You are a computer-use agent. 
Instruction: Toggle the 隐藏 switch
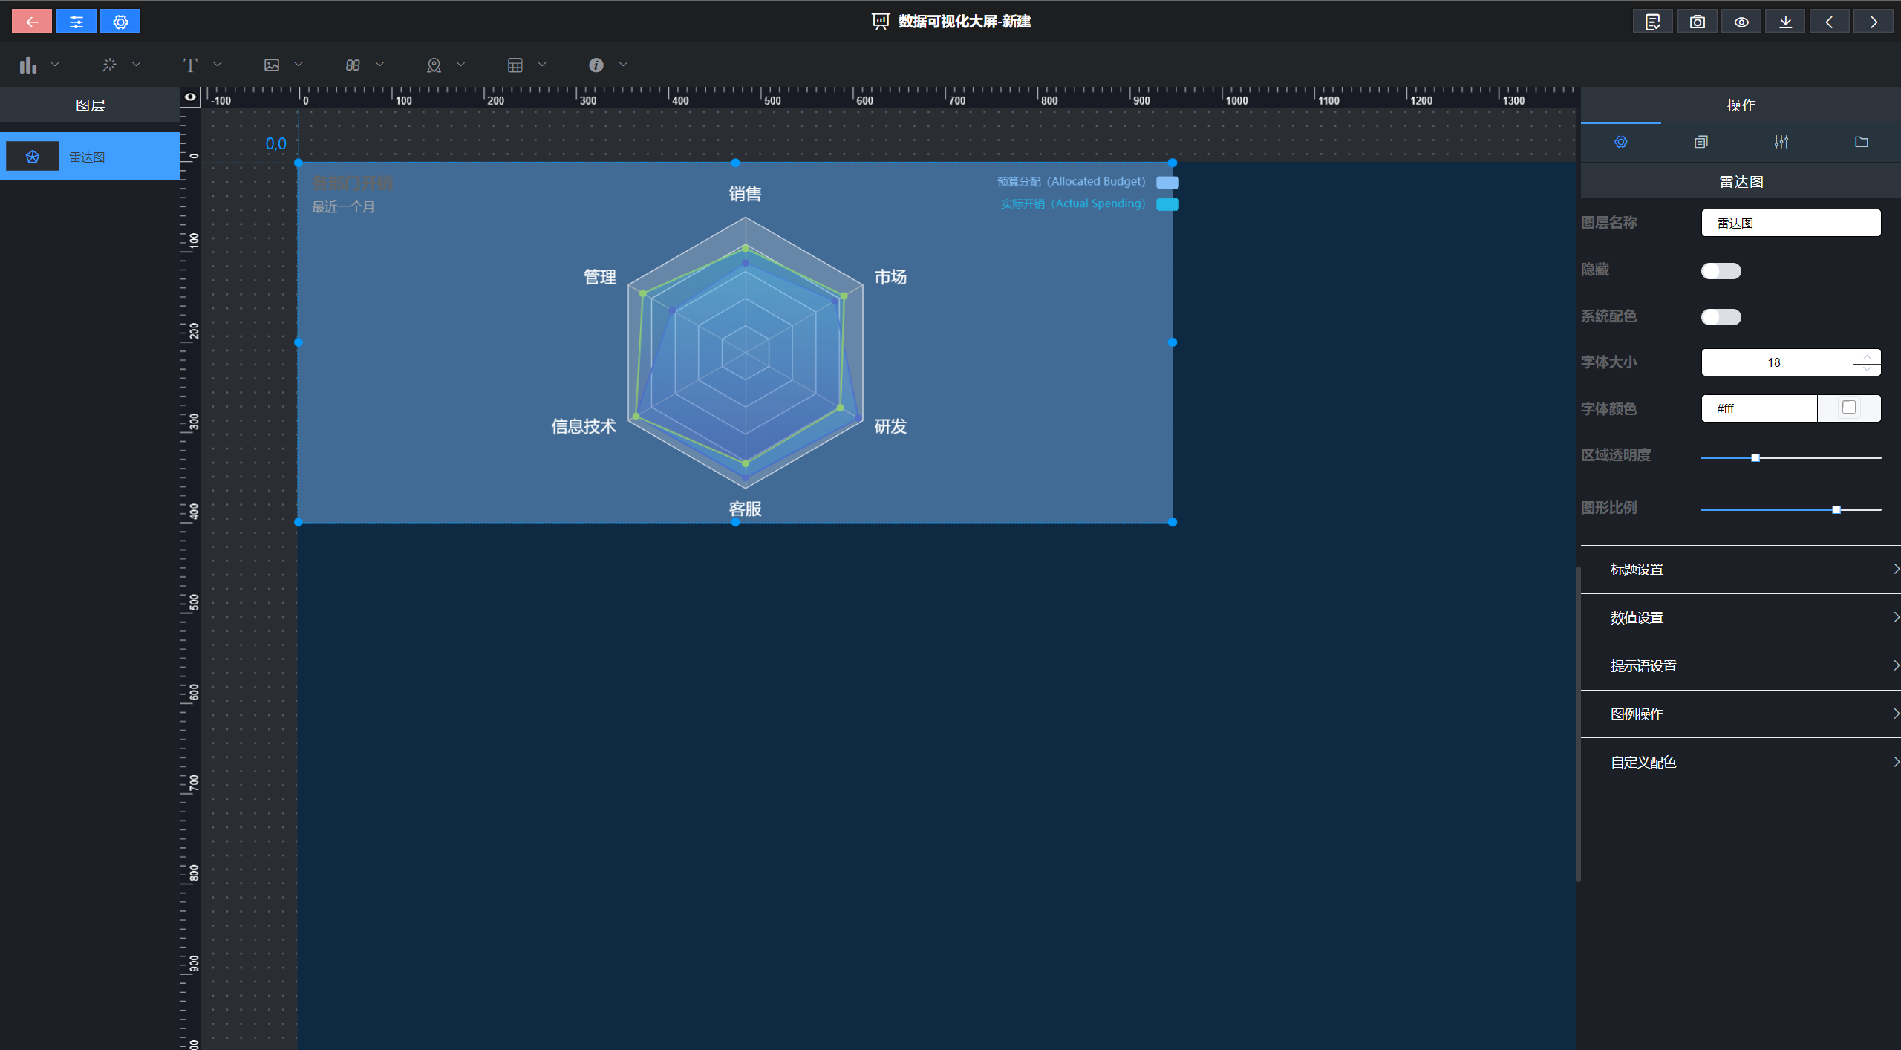coord(1721,271)
